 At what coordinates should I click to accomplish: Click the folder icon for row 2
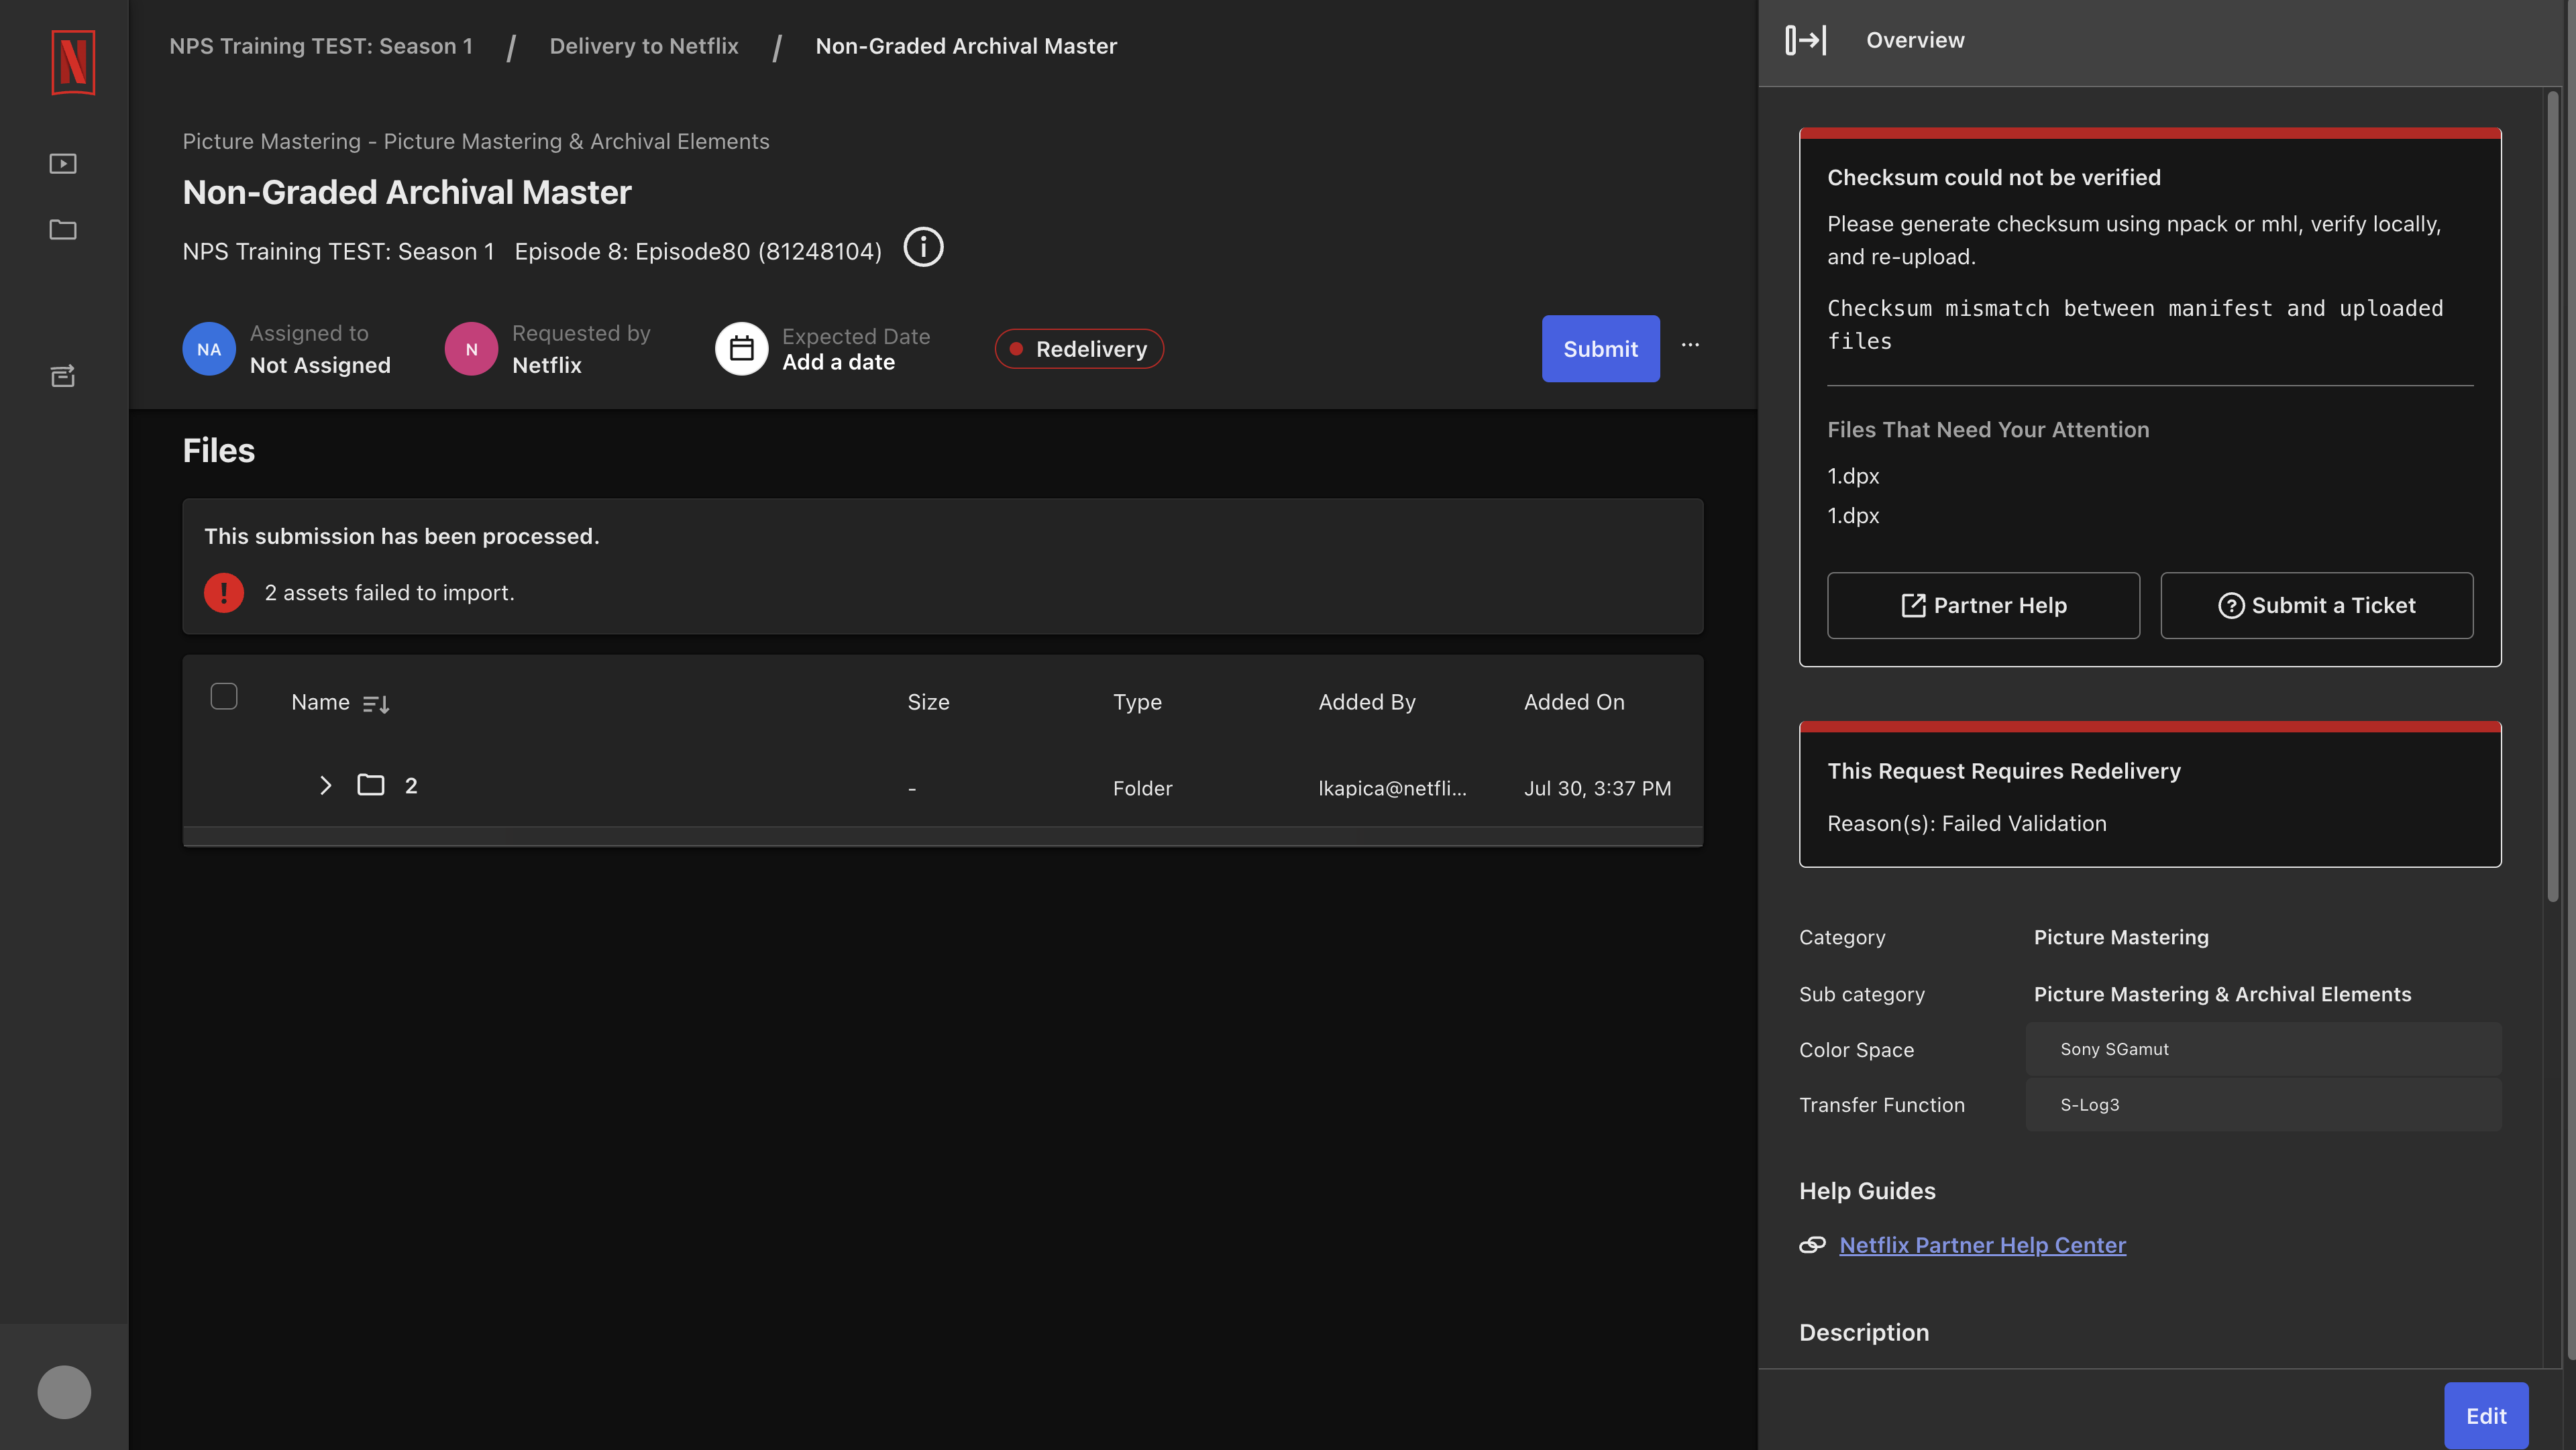(371, 785)
